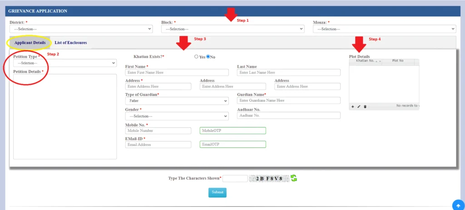
Task: Sort the Khatian No. column
Action: tap(378, 61)
